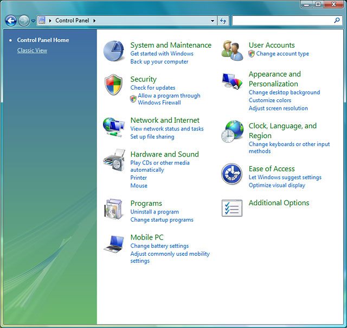Screen dimensions: 347x328
Task: Open the Programs category icon
Action: (x=114, y=210)
